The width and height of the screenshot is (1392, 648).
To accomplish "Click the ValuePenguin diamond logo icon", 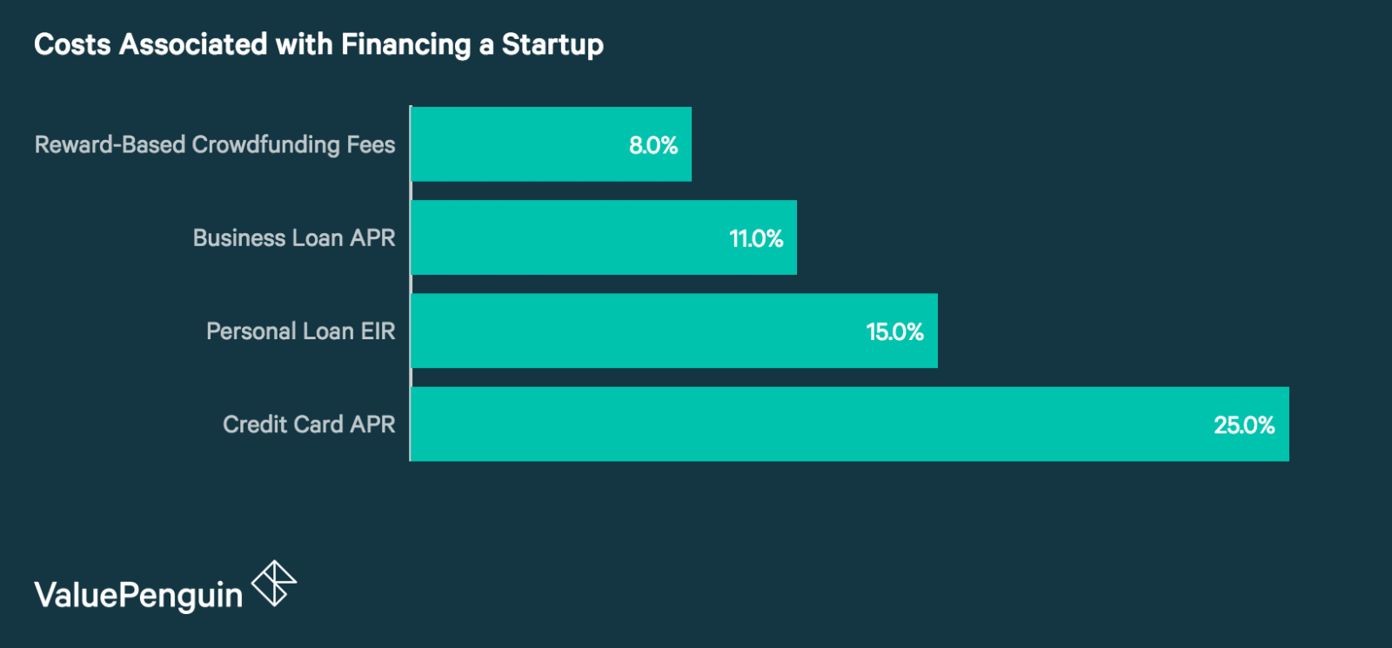I will [274, 583].
